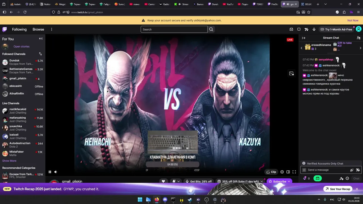Open channel points balance icon
This screenshot has width=363, height=204.
(306, 178)
